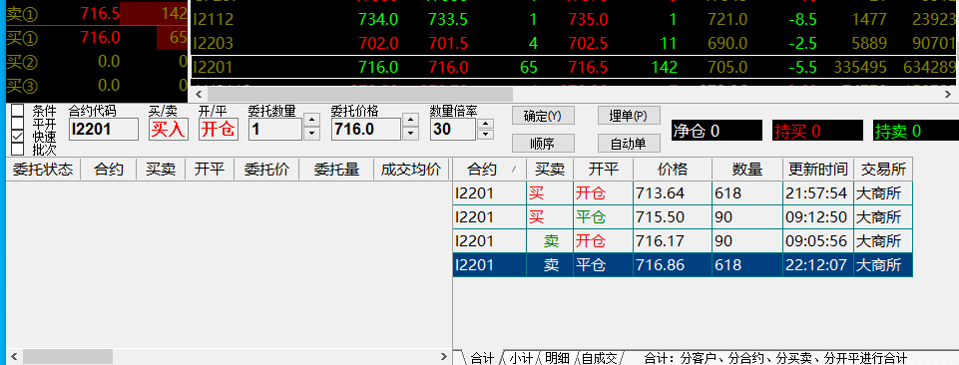
Task: Uncheck the 快速 checkbox
Action: pyautogui.click(x=18, y=136)
